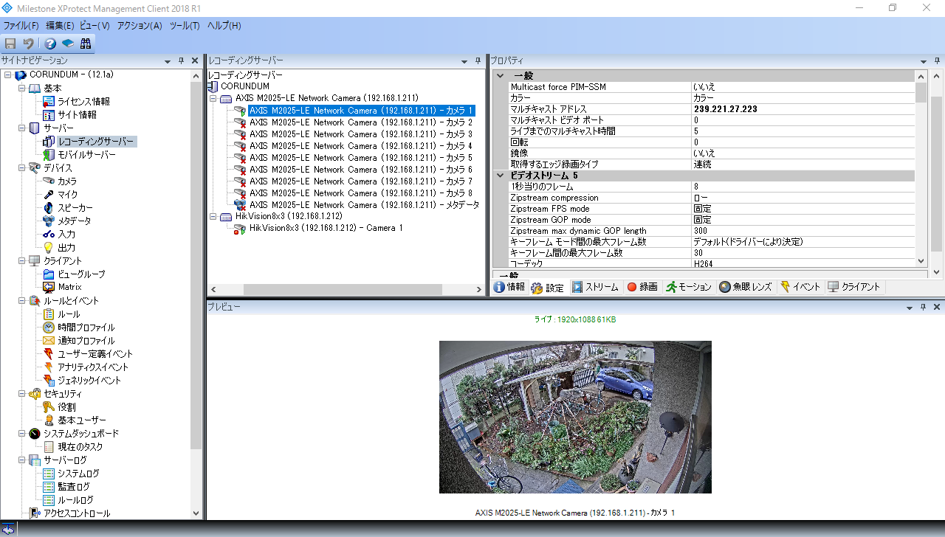Open モバイルサーバー node
The image size is (945, 537).
point(86,155)
